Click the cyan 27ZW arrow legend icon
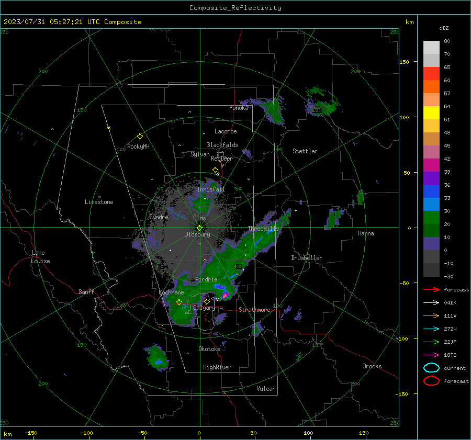The height and width of the screenshot is (440, 471). (431, 329)
